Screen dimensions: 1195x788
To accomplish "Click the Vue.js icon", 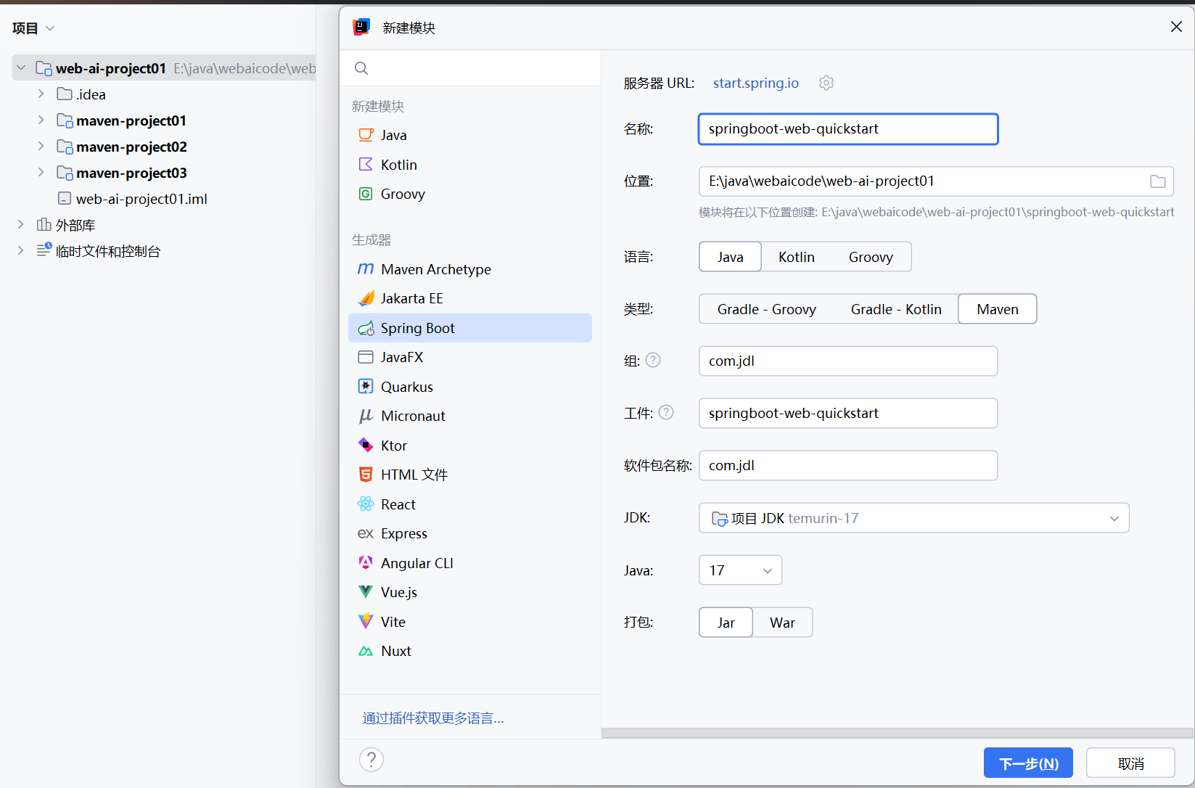I will 366,592.
